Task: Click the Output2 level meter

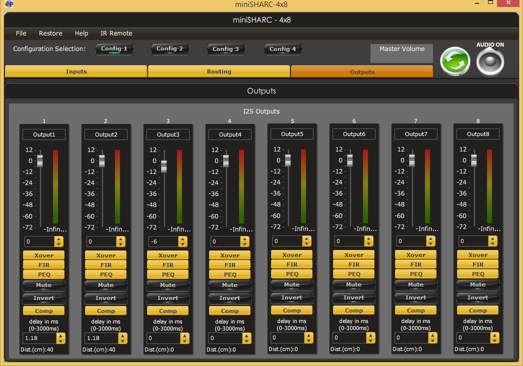Action: pos(117,187)
